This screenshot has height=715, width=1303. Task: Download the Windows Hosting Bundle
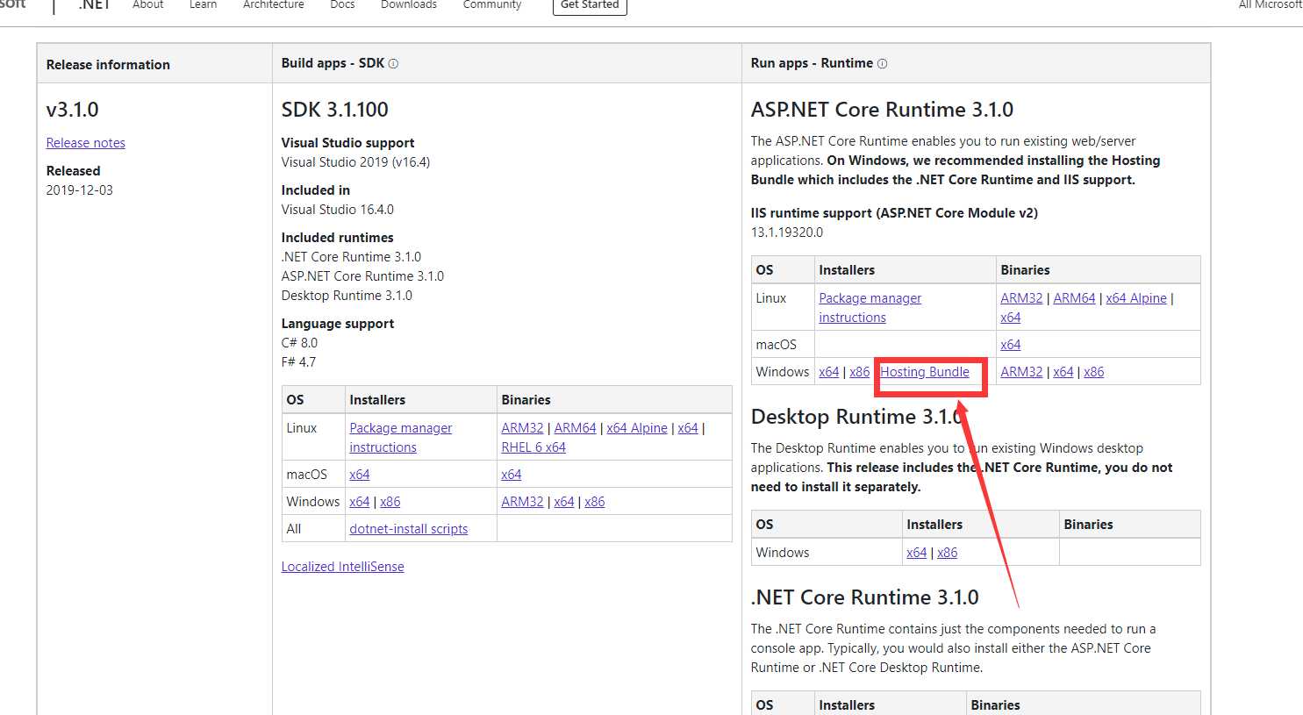(925, 372)
